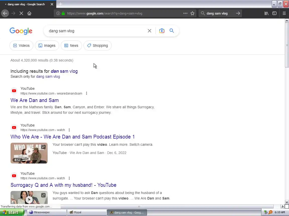This screenshot has width=289, height=216.
Task: Open the Windows start button
Action: coord(12,212)
